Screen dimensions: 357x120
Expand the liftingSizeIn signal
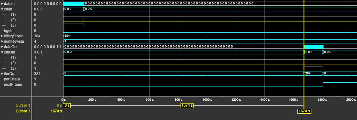[2, 36]
